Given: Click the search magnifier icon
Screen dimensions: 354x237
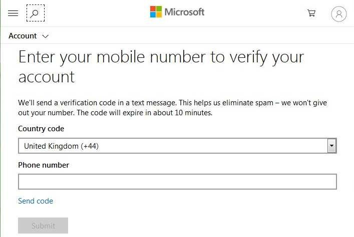Looking at the screenshot, I should (x=35, y=13).
